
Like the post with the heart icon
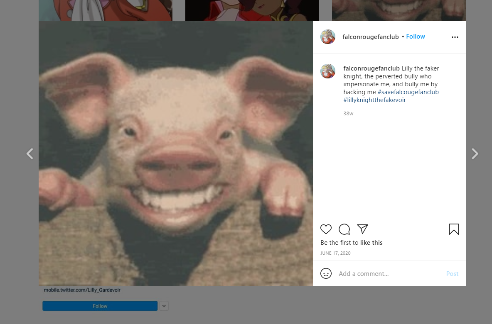click(x=326, y=229)
